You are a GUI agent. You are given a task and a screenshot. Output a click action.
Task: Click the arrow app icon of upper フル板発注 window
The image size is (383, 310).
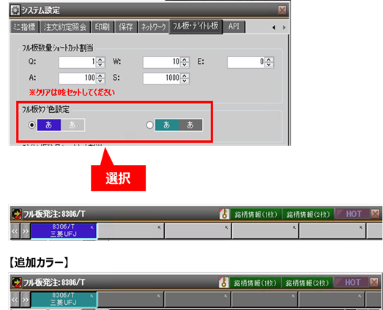tap(17, 214)
